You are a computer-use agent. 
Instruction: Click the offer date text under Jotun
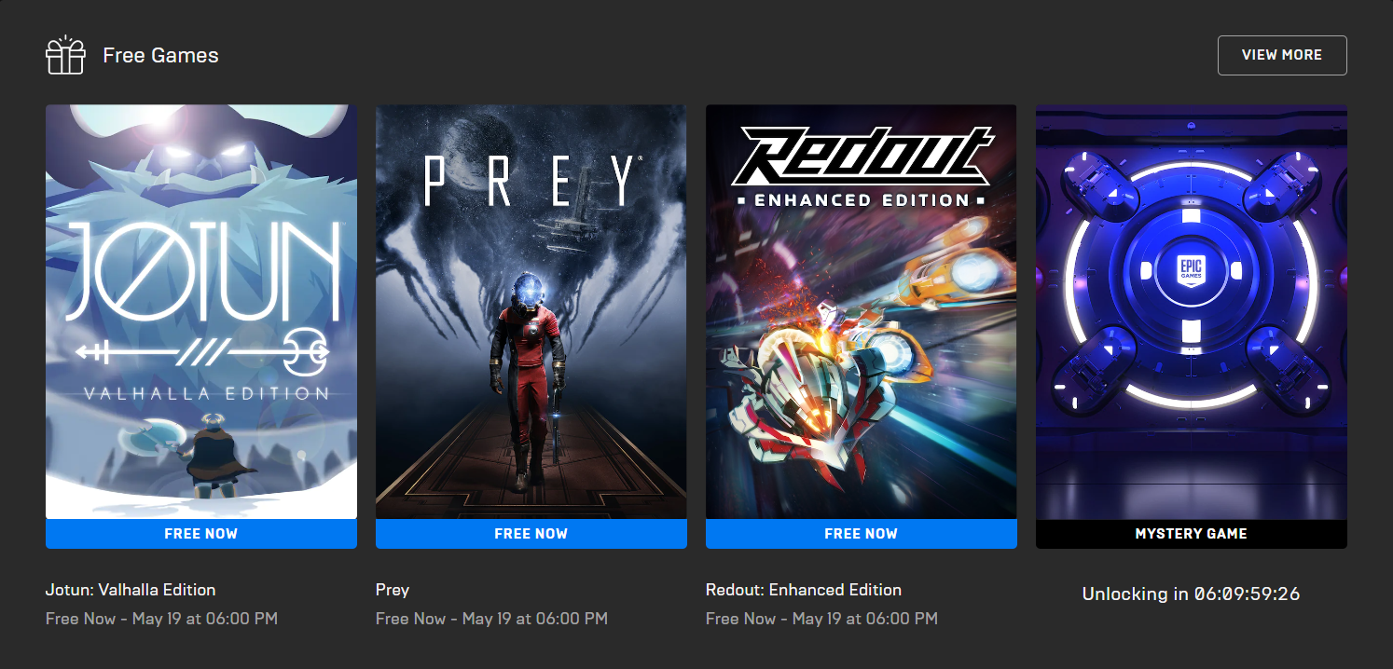[161, 619]
